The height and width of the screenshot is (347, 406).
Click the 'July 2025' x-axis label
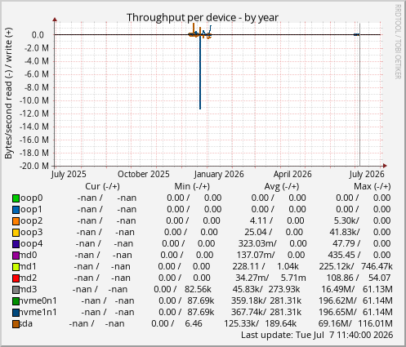coord(69,174)
